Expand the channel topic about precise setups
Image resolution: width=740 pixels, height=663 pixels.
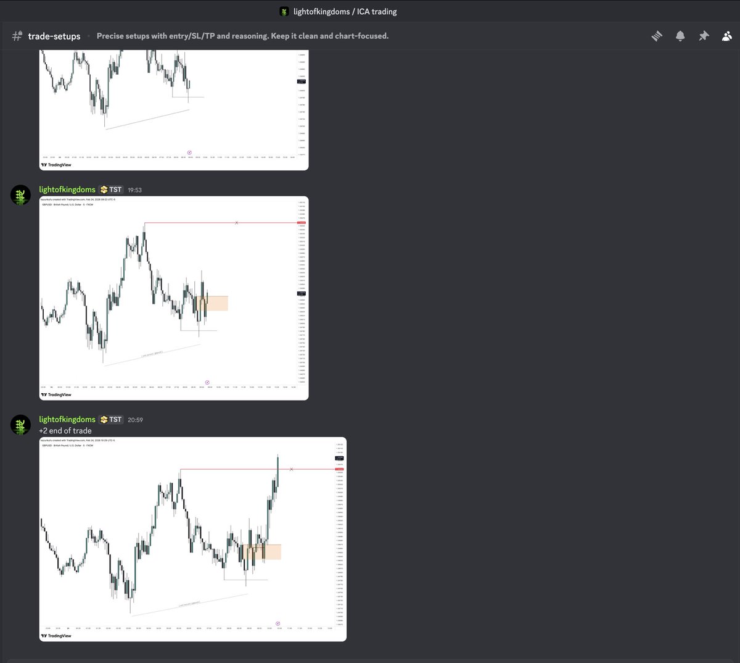coord(242,36)
